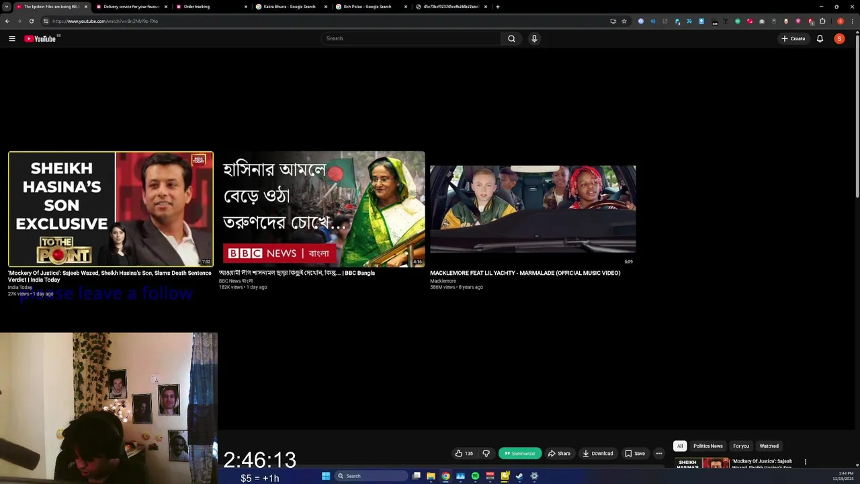This screenshot has width=860, height=484.
Task: Dislike the video with thumbs down
Action: [x=486, y=453]
